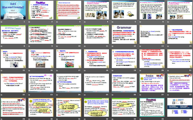The image size is (193, 120).
Task: Select slide 23 thumbnail
Action: click(x=41, y=83)
